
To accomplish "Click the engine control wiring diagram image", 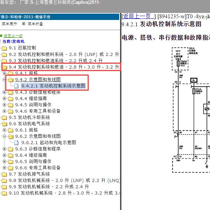I will pos(191,110).
